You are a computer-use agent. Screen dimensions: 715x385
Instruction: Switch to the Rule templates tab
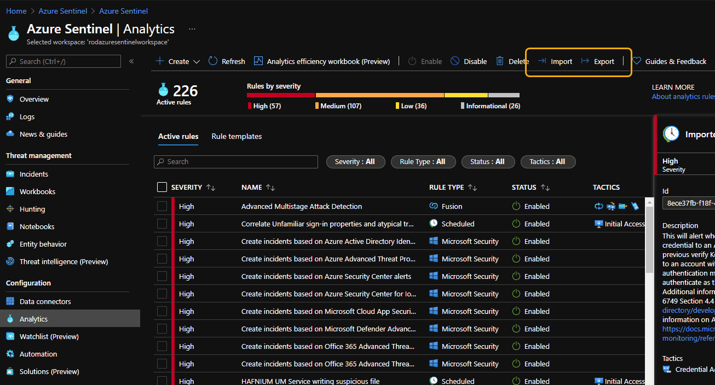tap(237, 136)
